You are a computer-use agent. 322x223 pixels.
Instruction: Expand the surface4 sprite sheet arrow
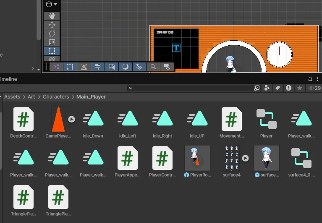pyautogui.click(x=245, y=158)
